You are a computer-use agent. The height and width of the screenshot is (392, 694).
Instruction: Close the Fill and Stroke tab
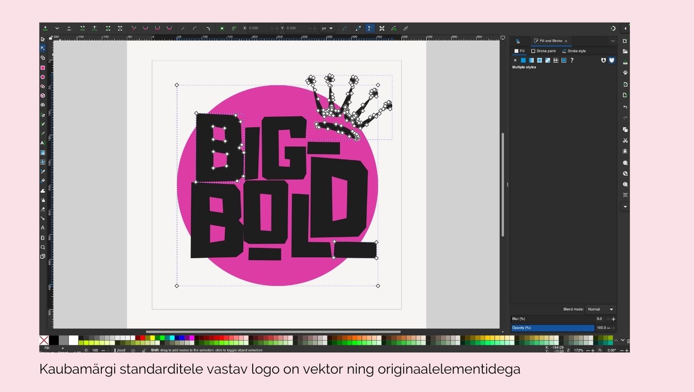(x=566, y=41)
